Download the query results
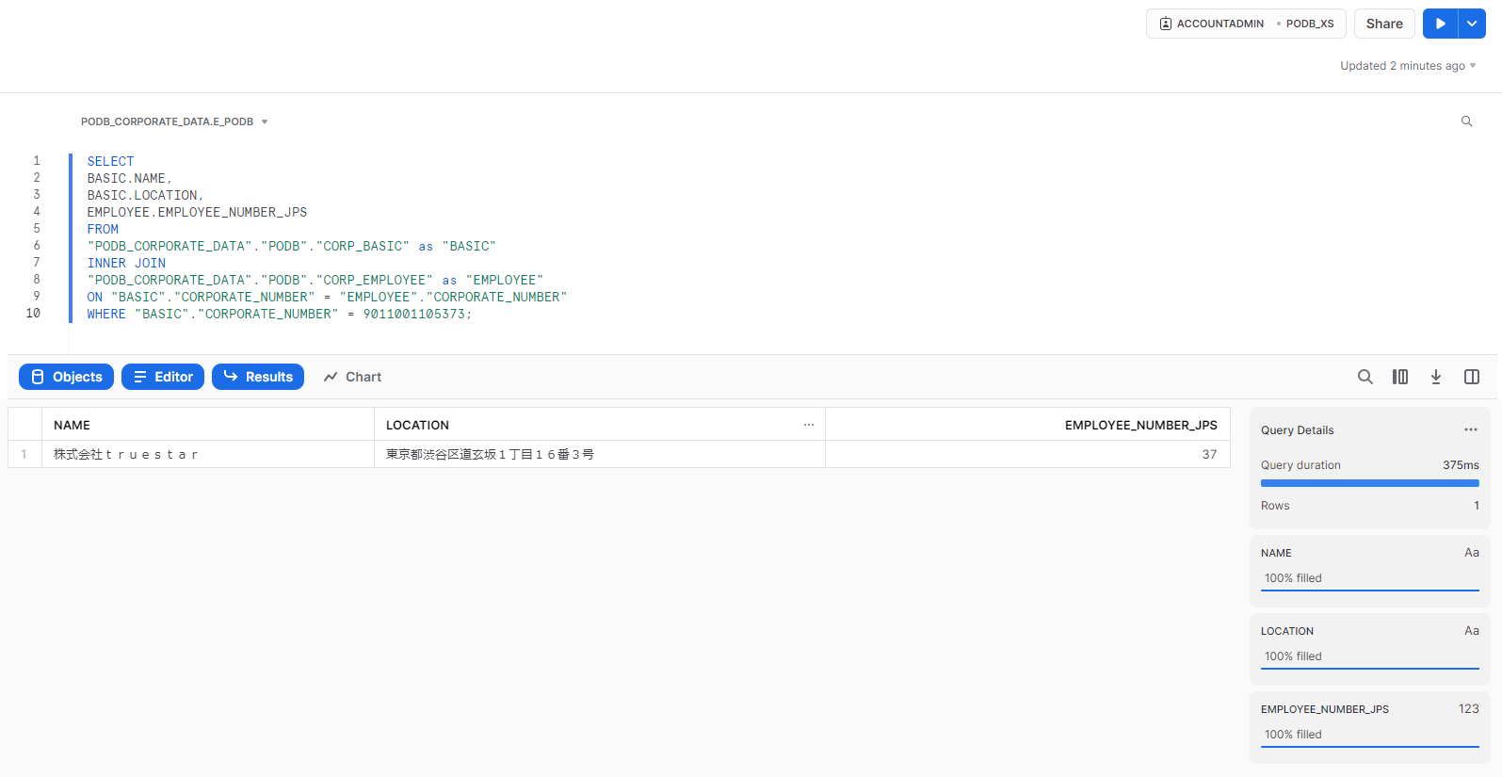This screenshot has height=777, width=1502. tap(1436, 377)
